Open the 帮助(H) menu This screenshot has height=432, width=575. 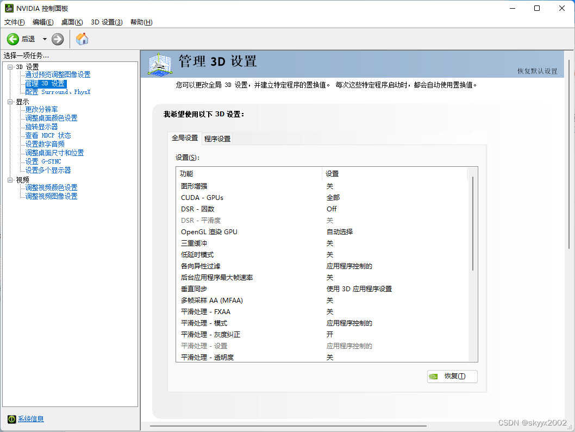tap(141, 22)
